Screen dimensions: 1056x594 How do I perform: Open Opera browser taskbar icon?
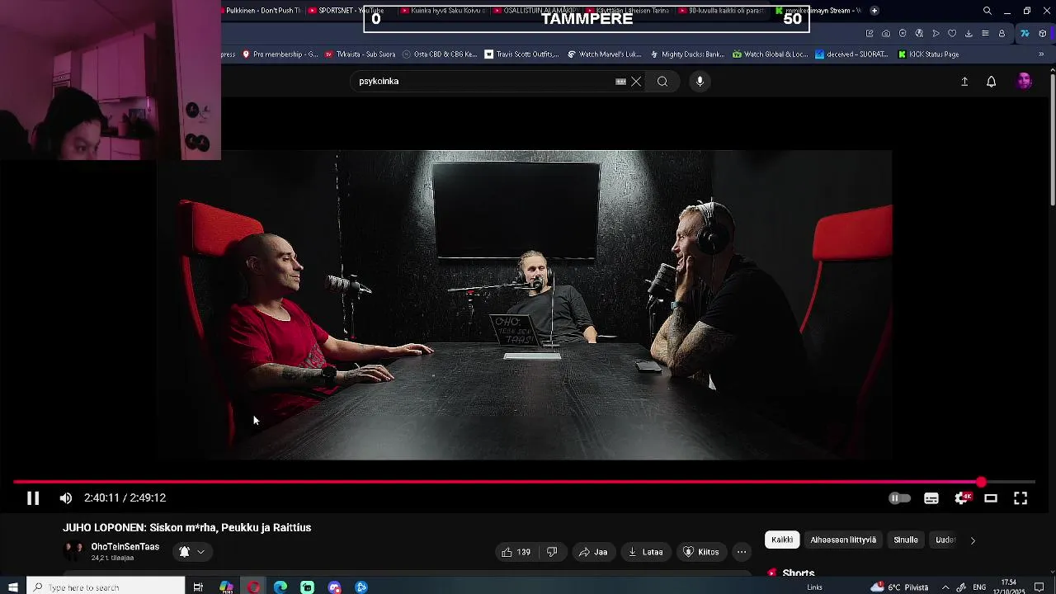pyautogui.click(x=253, y=587)
